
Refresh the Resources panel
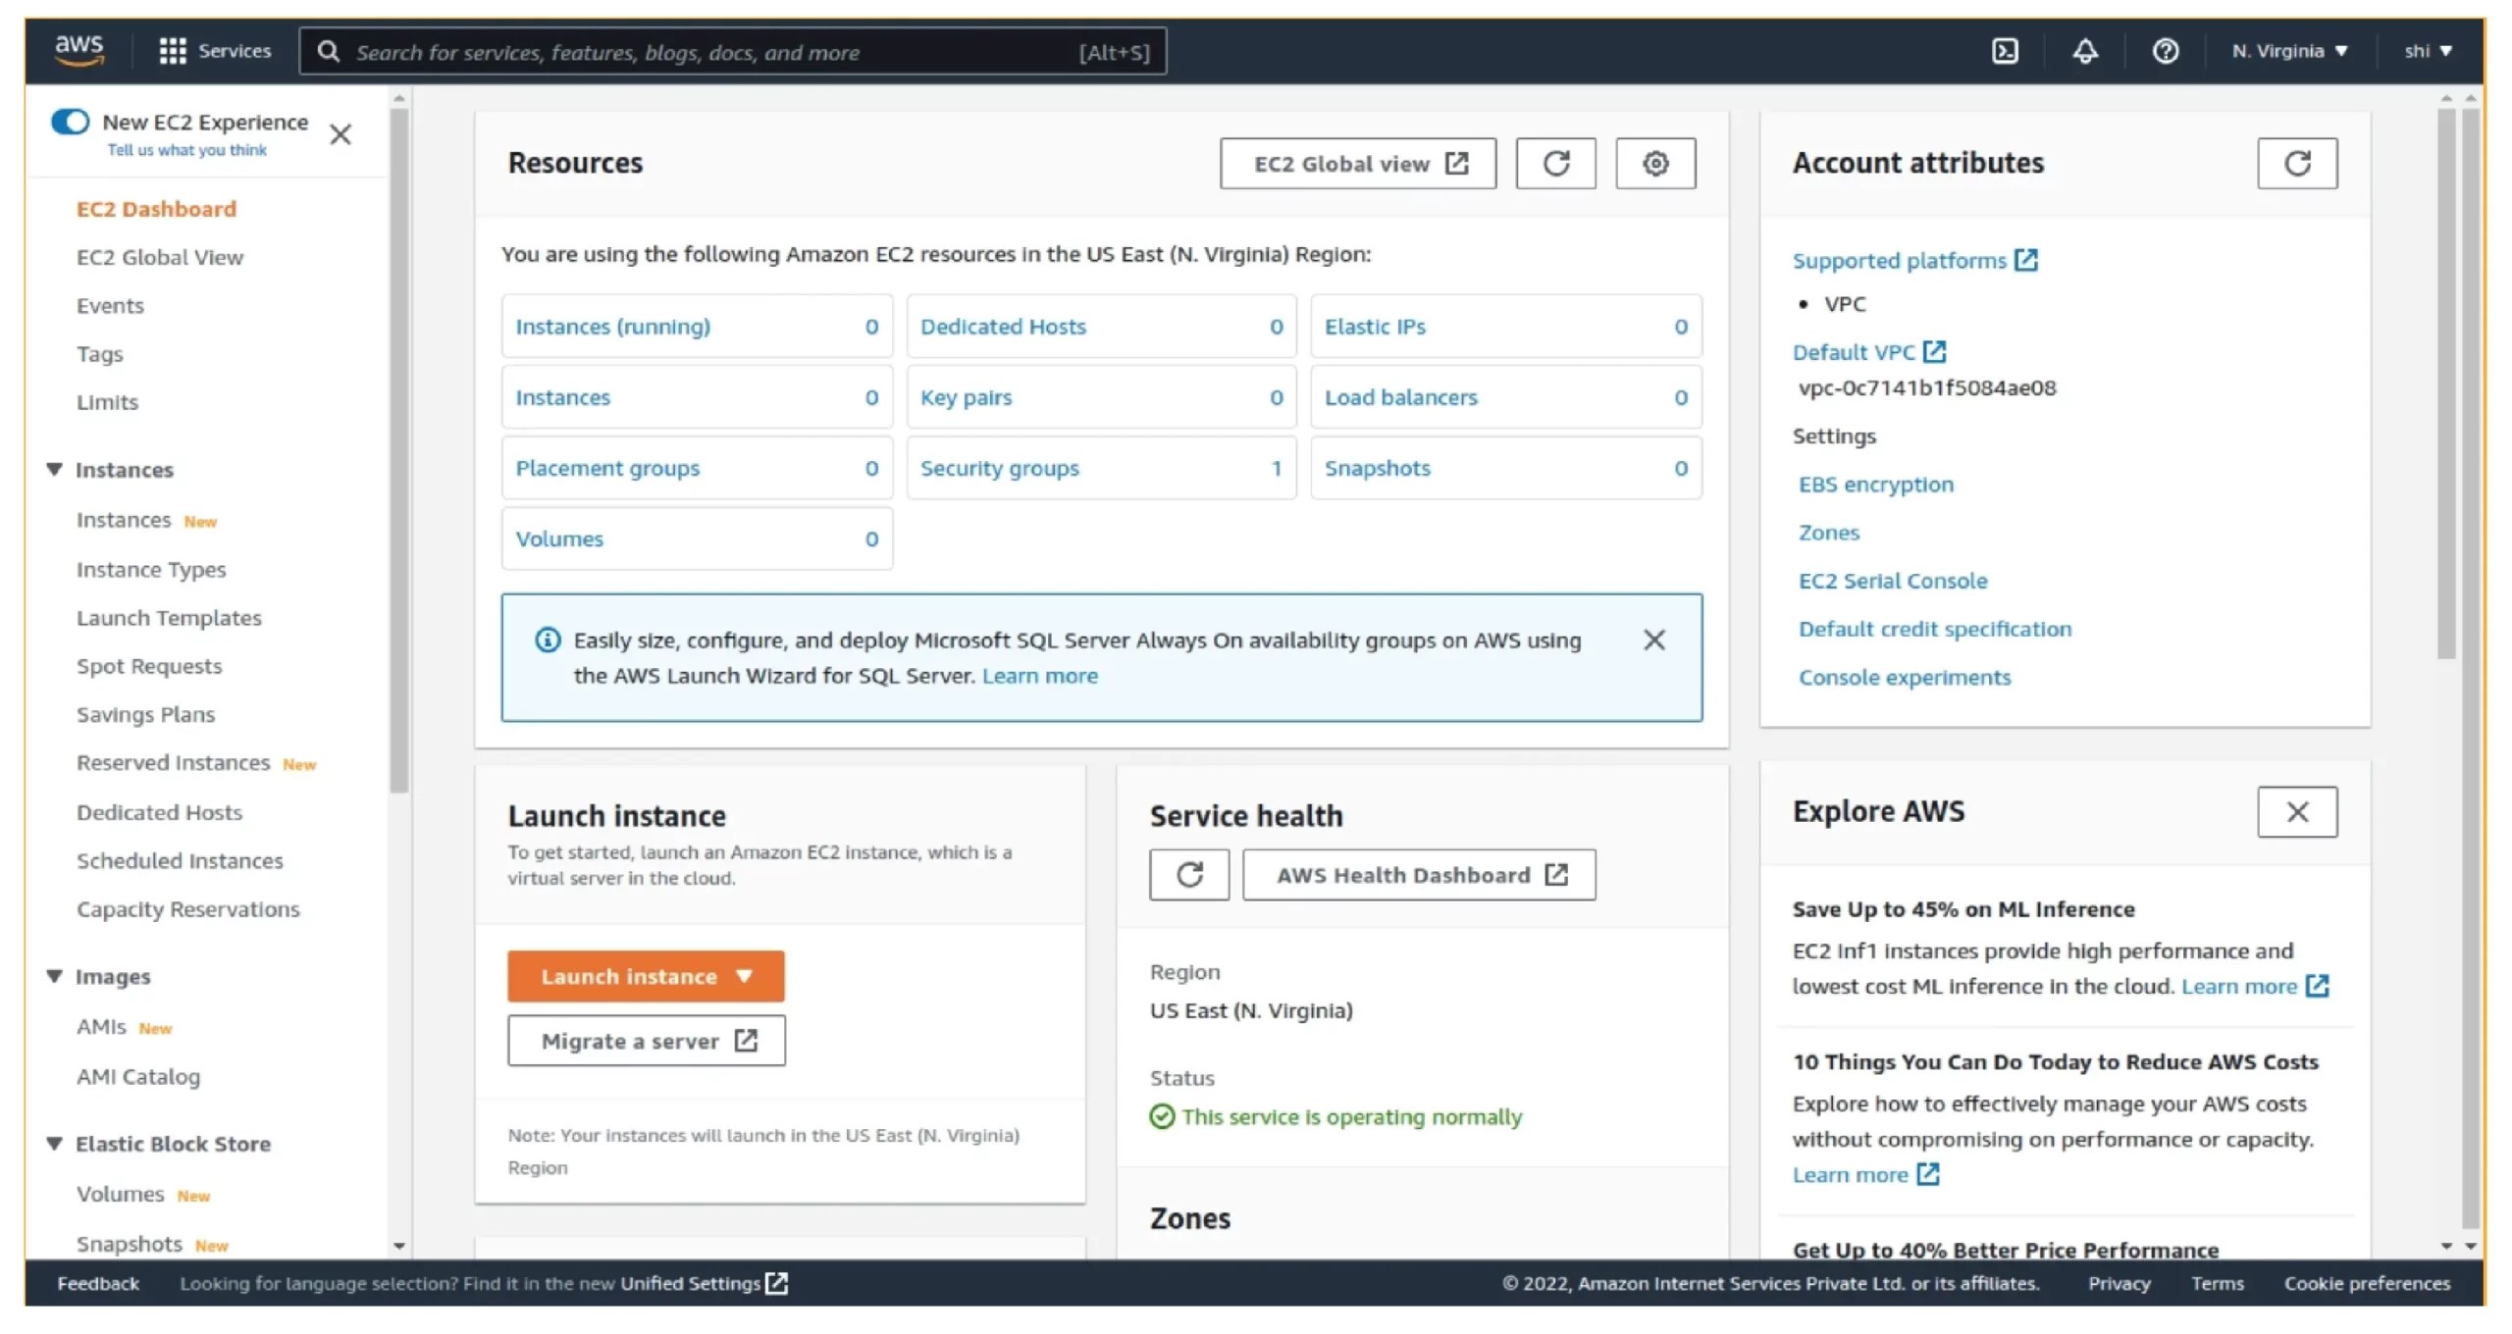pyautogui.click(x=1555, y=163)
